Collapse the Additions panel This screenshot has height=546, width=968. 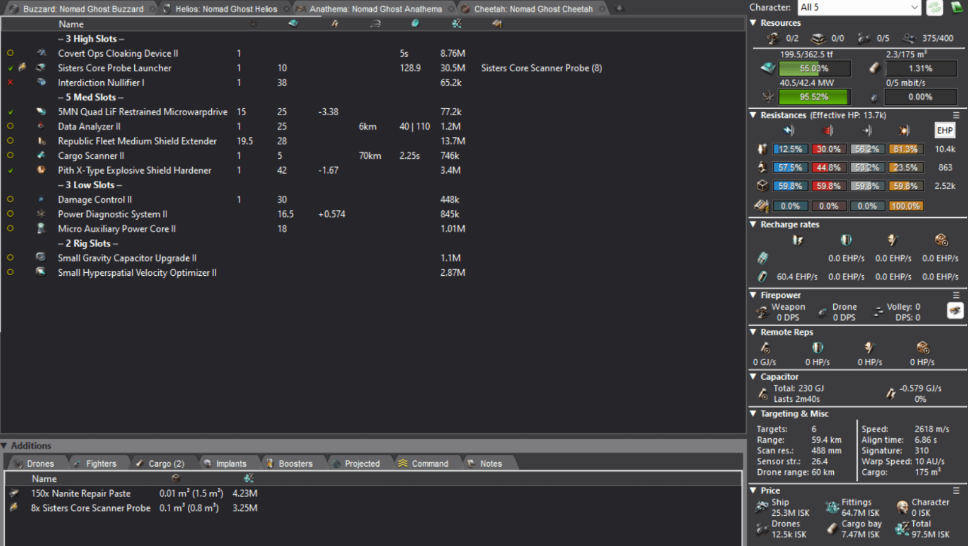pyautogui.click(x=4, y=446)
